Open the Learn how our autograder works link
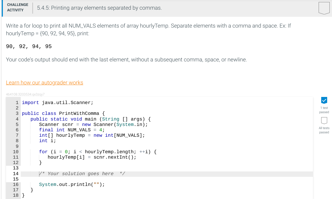 (x=44, y=82)
